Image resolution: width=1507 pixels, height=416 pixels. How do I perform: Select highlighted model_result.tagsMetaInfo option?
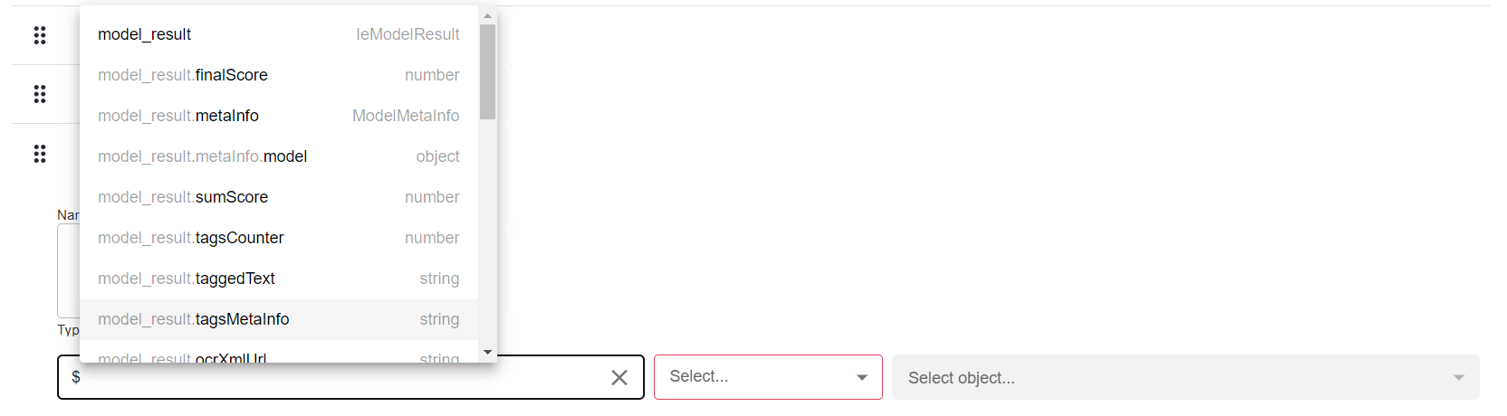tap(279, 319)
